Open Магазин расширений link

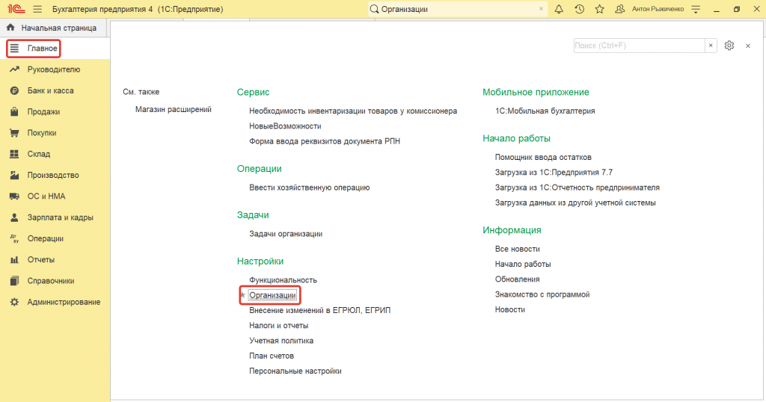tap(174, 109)
